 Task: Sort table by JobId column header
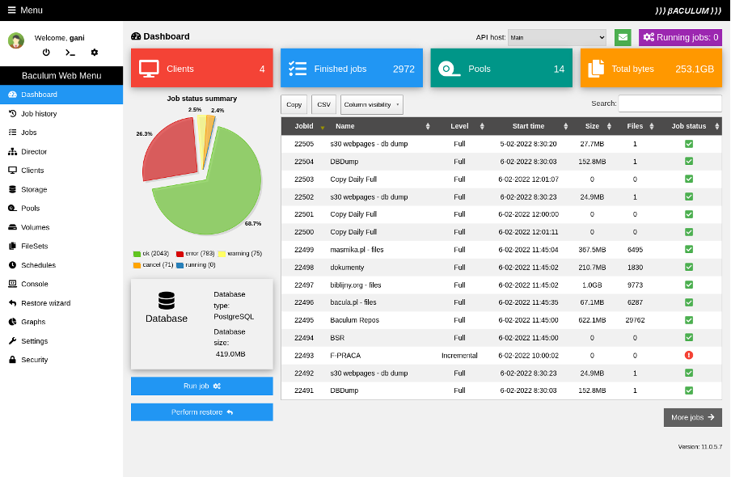[304, 126]
